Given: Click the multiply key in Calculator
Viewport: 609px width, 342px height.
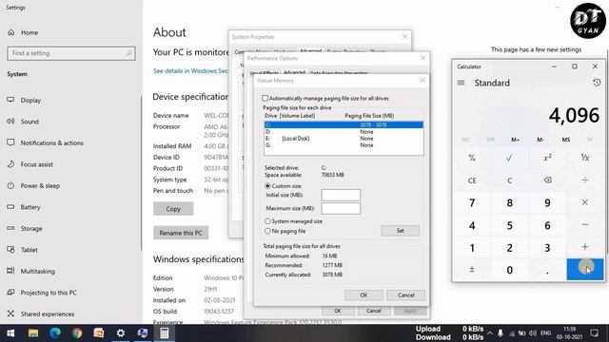Looking at the screenshot, I should coord(585,202).
